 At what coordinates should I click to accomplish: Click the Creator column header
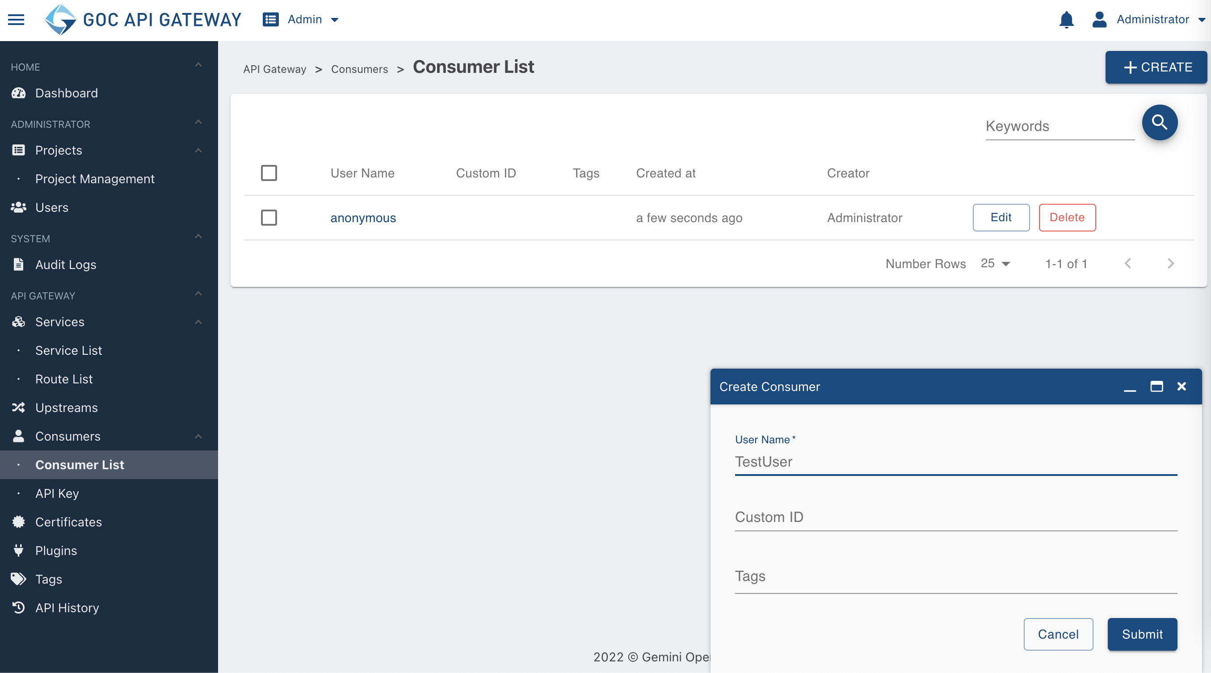point(848,173)
